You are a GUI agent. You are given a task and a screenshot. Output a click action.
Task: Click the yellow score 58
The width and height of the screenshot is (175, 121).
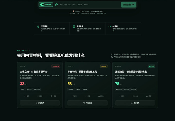point(70,84)
